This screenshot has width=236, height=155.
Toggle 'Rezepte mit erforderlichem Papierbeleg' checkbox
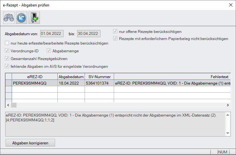(115, 38)
